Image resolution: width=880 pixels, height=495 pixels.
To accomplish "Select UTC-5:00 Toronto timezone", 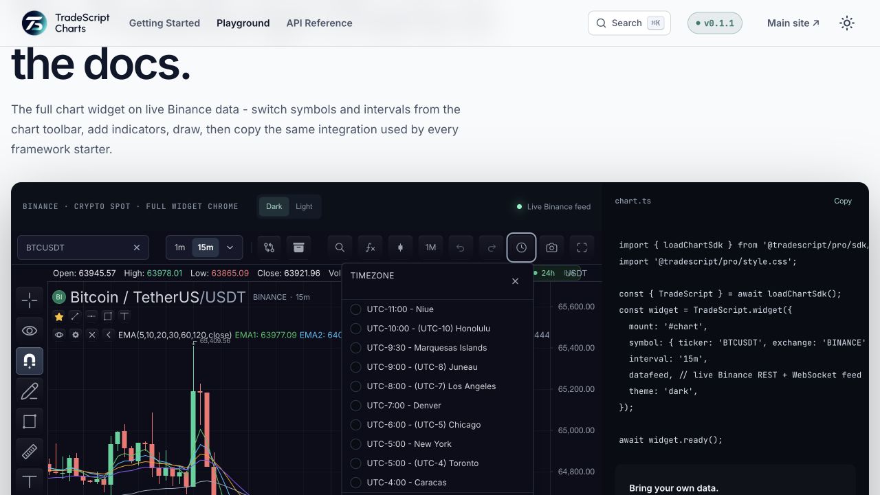I will pos(437,463).
